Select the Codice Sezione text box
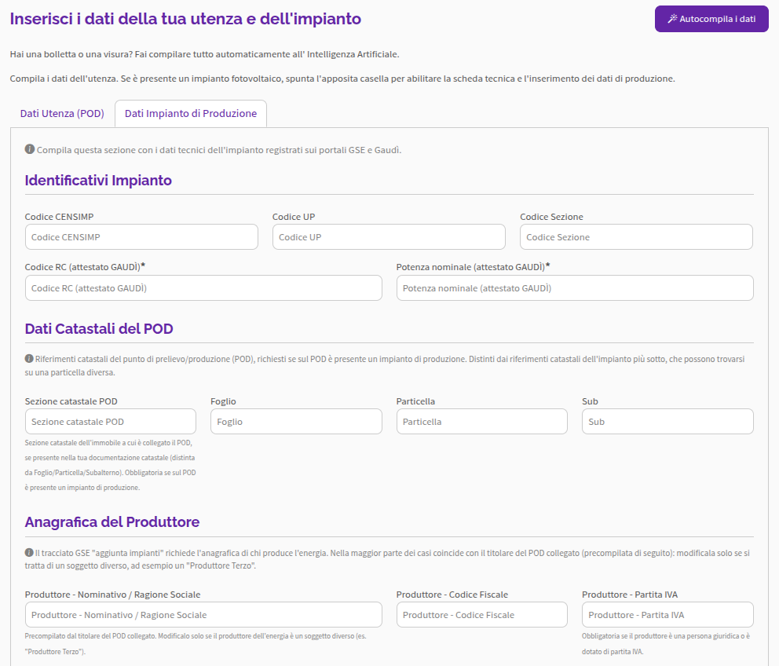Screen dimensions: 779x666 coord(636,237)
